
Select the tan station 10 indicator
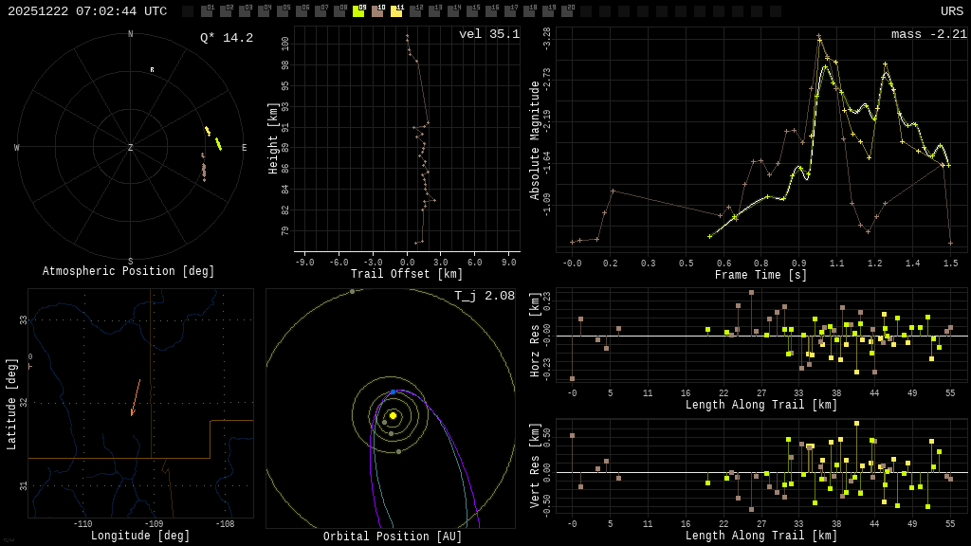[x=377, y=11]
